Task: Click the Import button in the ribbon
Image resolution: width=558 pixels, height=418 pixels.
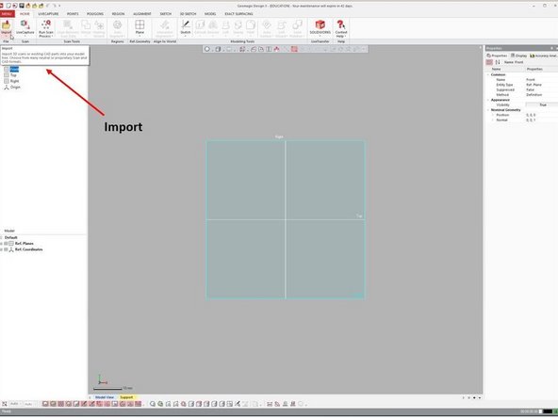Action: [6, 28]
